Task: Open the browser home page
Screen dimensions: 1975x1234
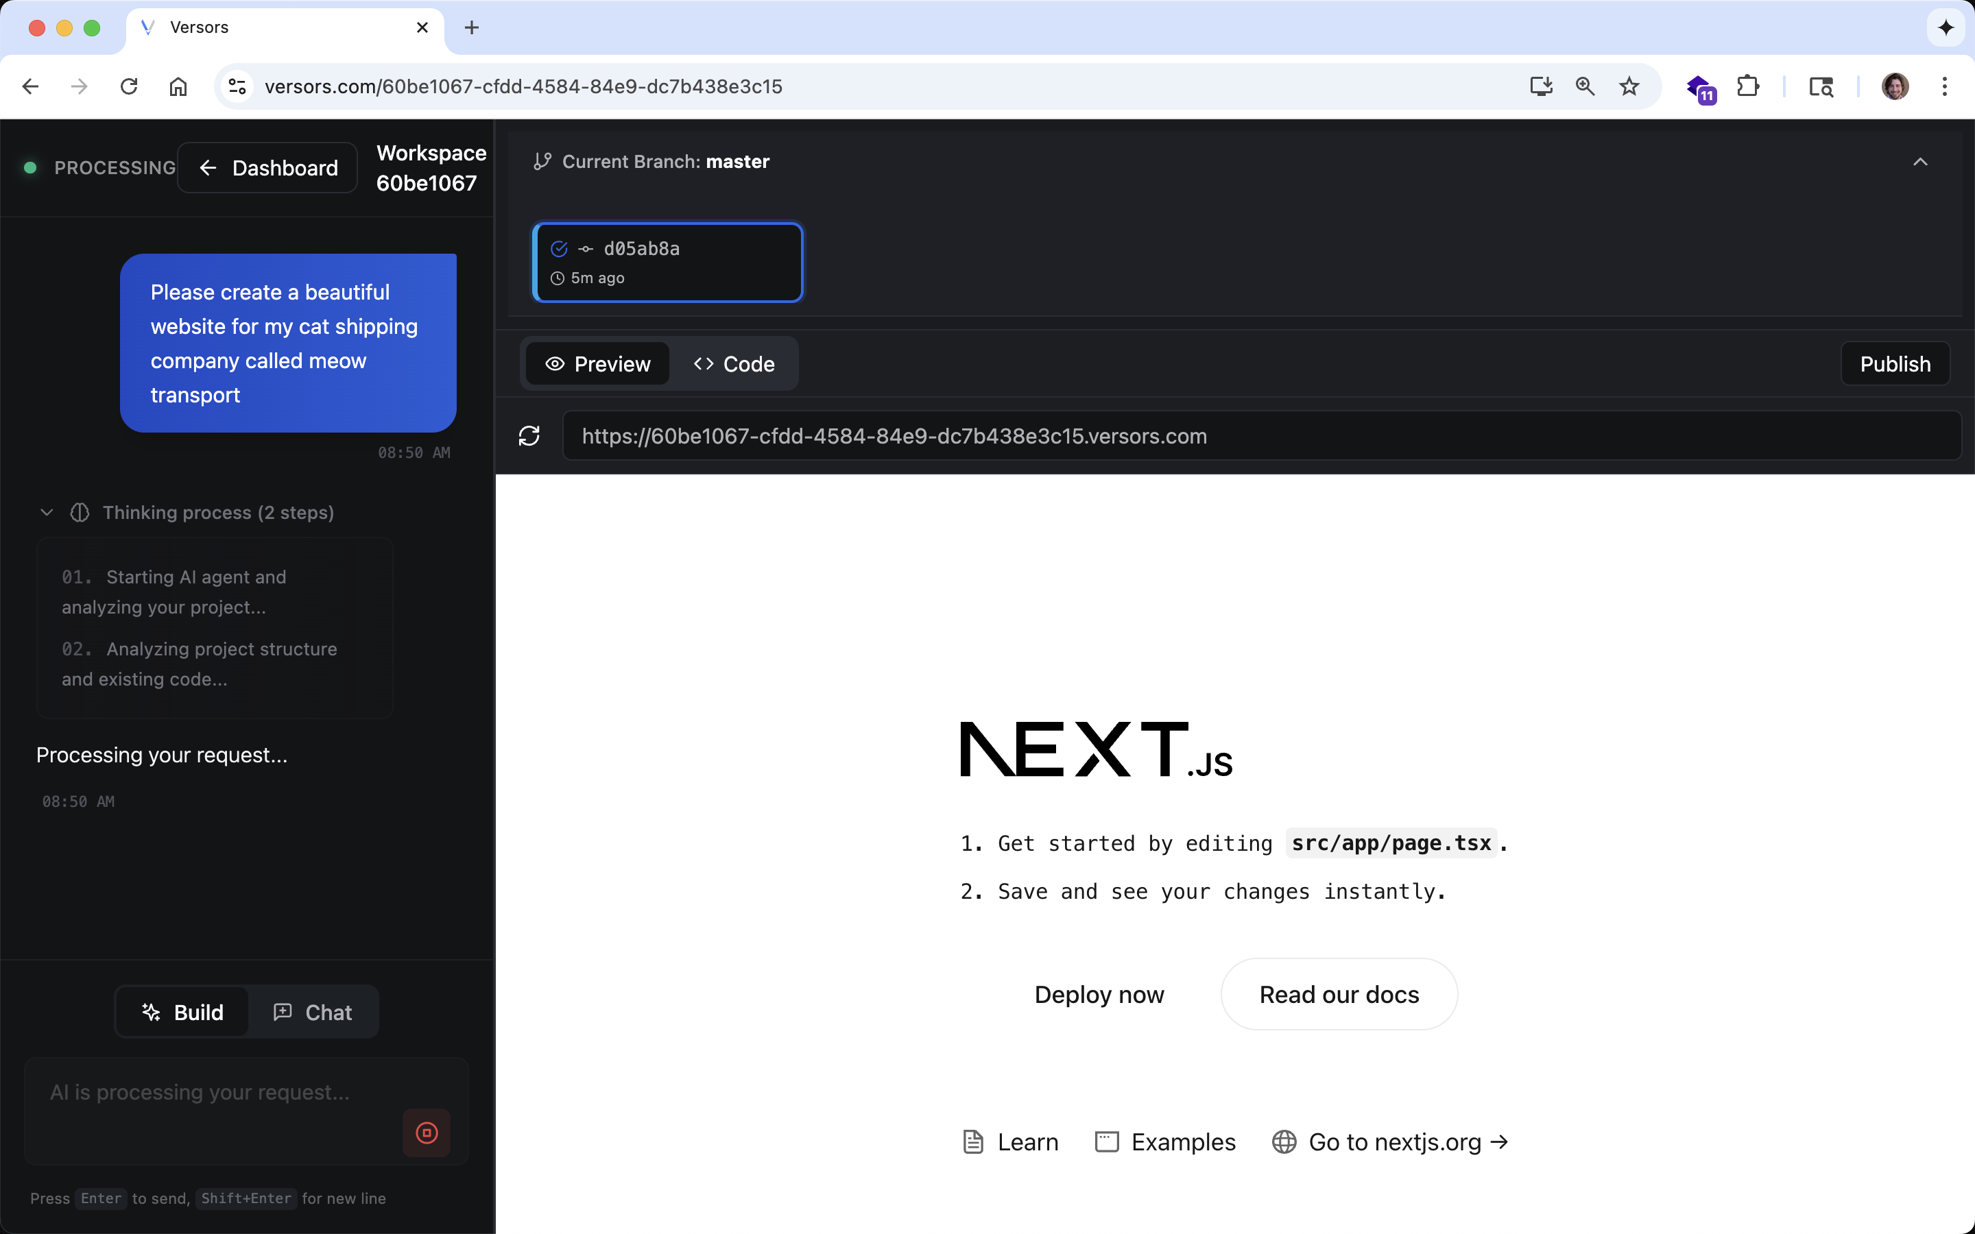Action: [178, 86]
